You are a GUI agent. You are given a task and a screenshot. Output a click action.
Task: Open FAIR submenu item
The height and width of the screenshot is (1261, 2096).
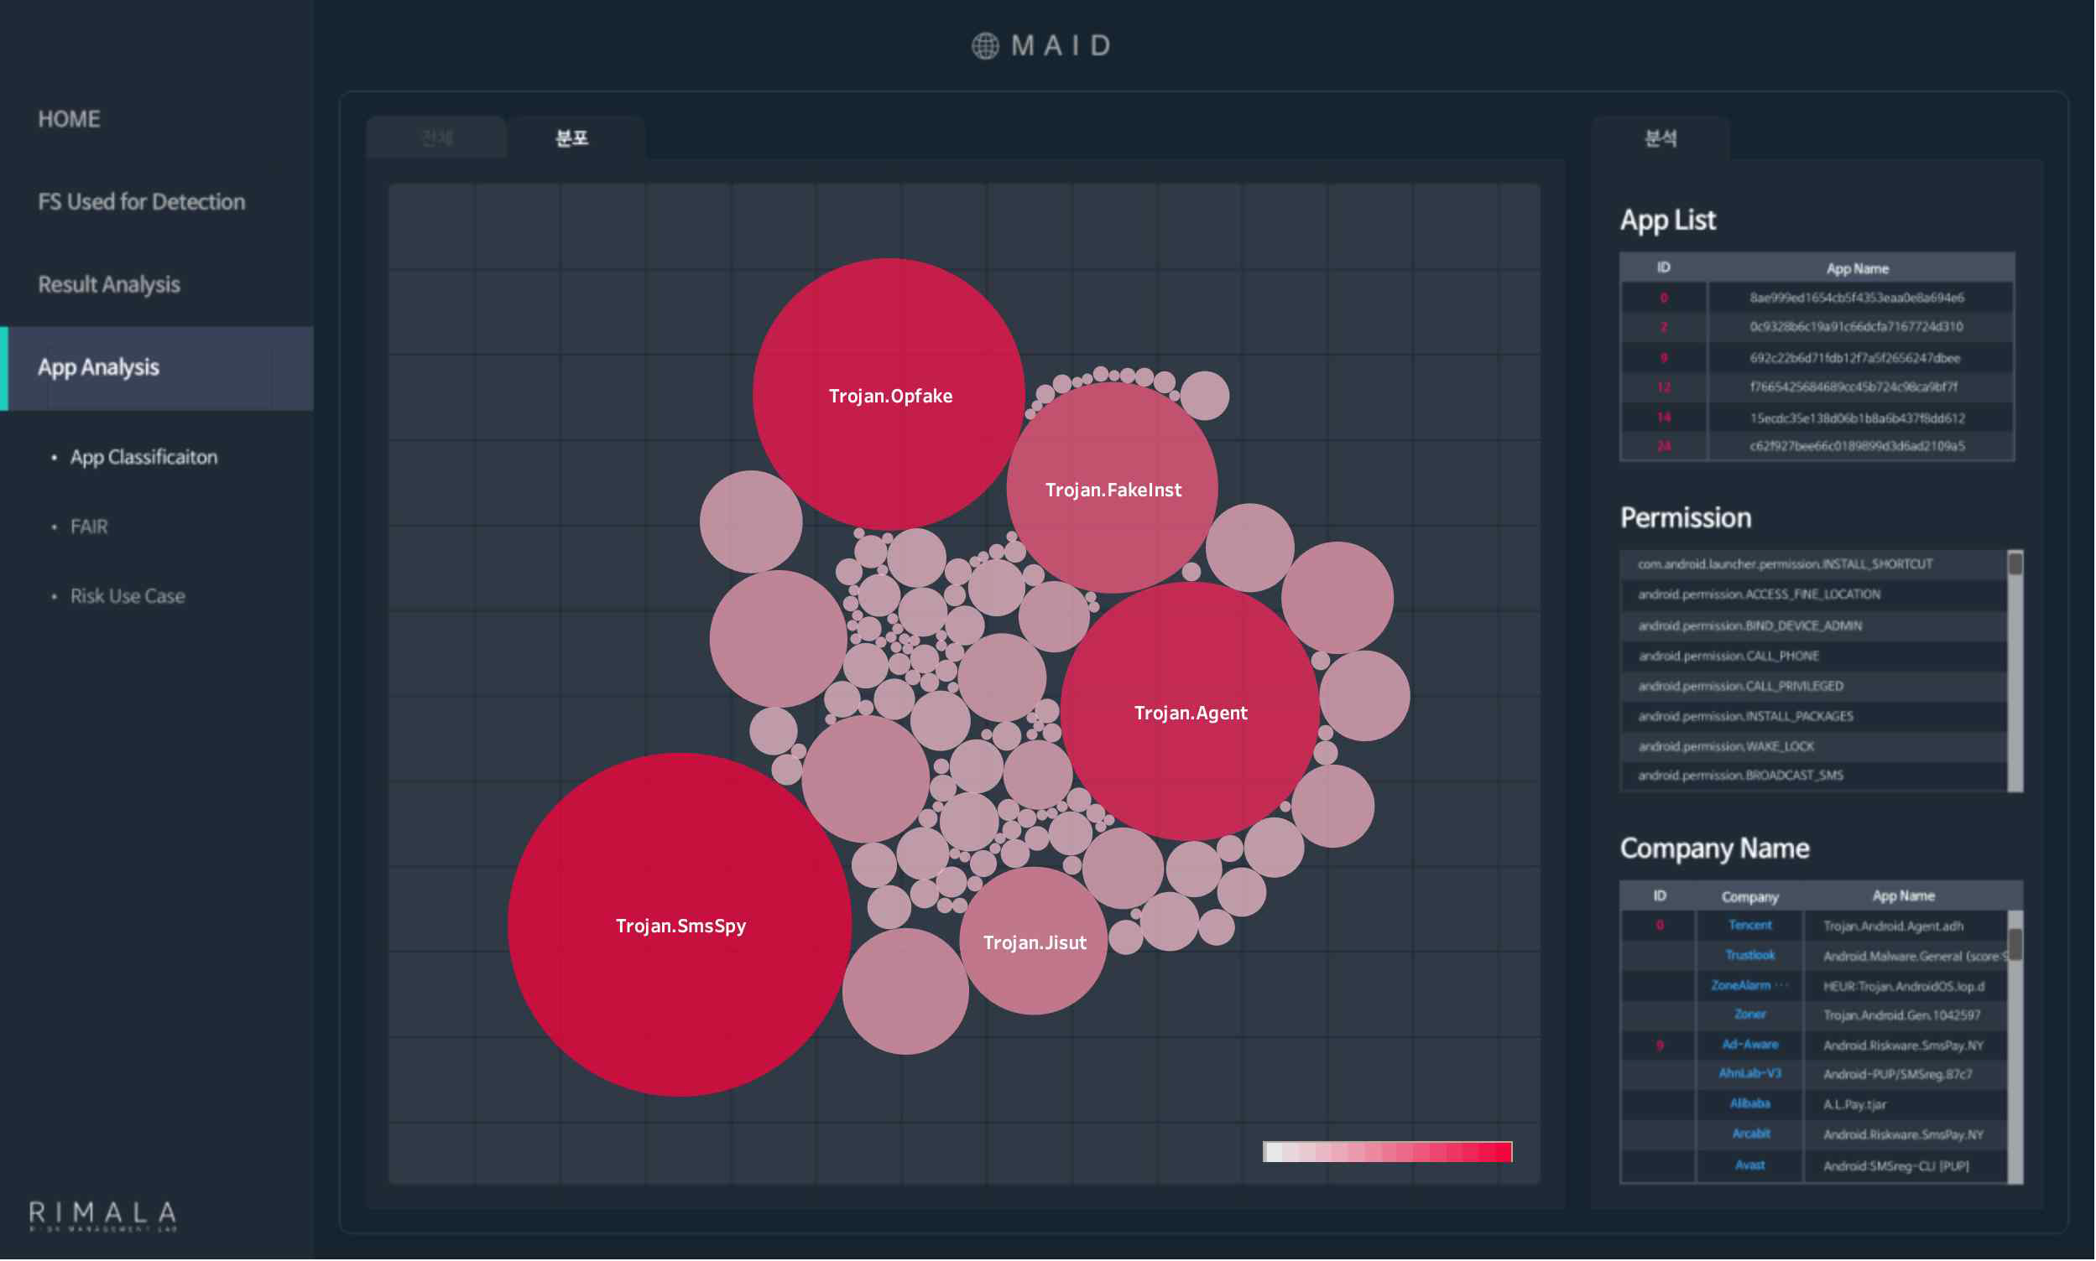click(x=89, y=527)
